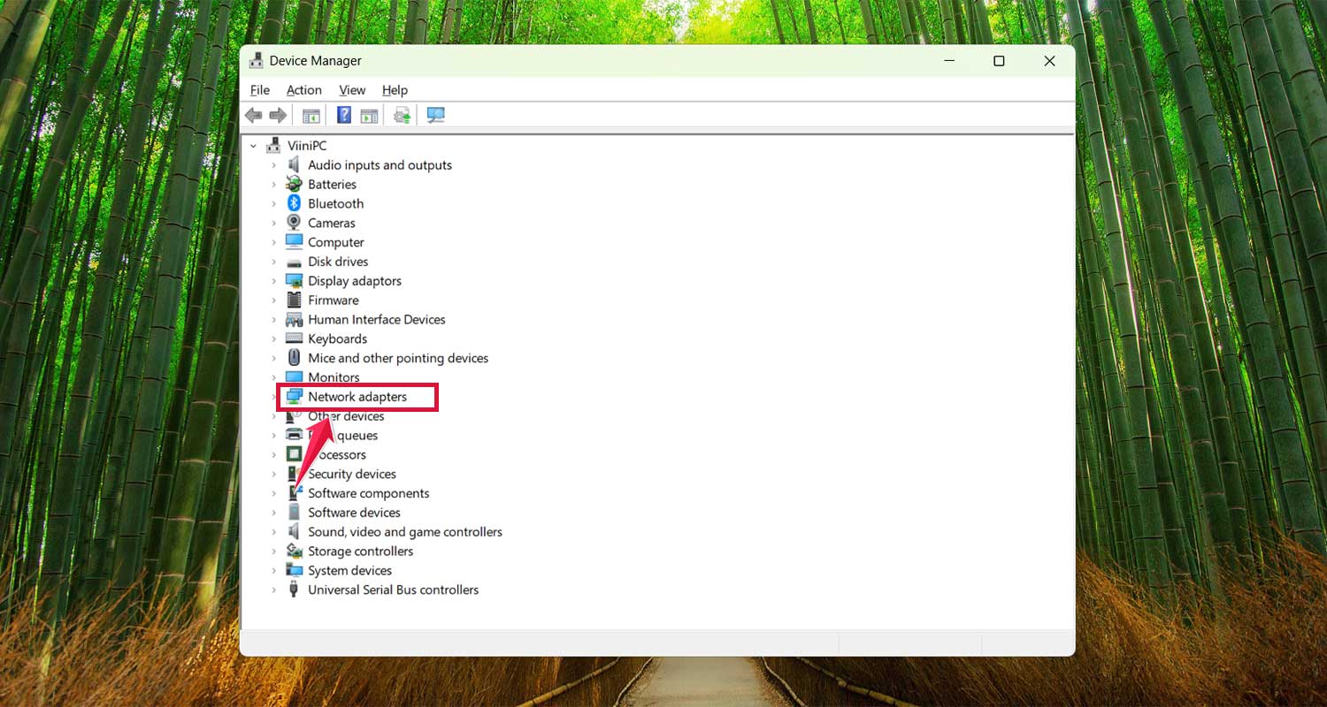
Task: Select the Other devices entry
Action: 346,415
